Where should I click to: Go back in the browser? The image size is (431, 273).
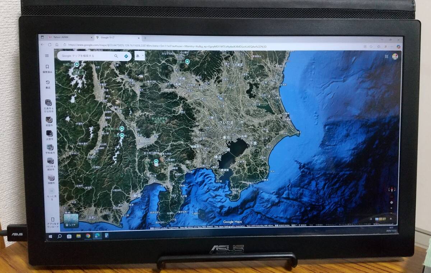[x=43, y=44]
